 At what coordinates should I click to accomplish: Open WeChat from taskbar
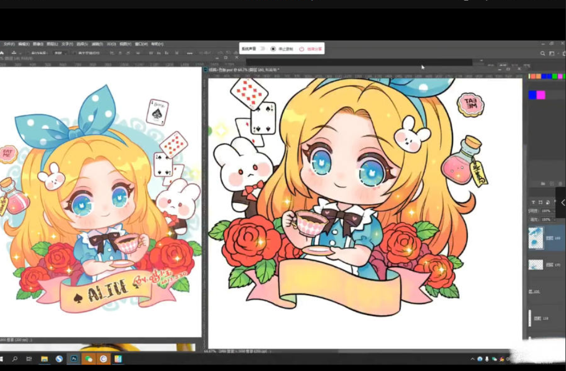pyautogui.click(x=88, y=359)
